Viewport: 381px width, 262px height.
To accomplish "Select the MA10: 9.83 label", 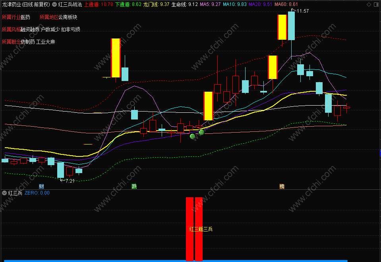I will 235,4.
